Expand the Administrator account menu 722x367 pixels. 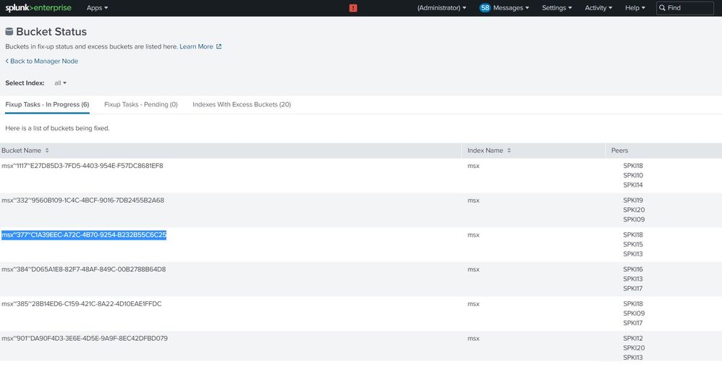(x=441, y=8)
